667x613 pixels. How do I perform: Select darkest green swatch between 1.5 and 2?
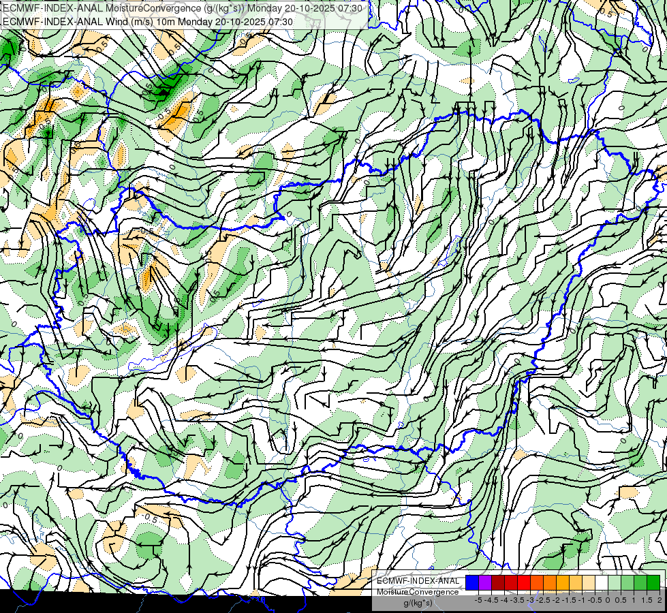(x=653, y=582)
